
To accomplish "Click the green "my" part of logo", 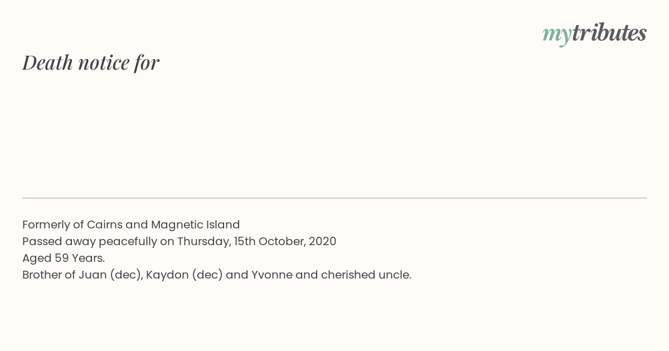I will click(x=556, y=36).
